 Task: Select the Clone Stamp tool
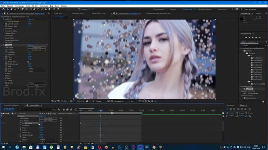pyautogui.click(x=46, y=9)
